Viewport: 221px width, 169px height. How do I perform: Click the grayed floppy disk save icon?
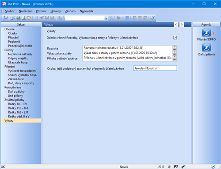tap(47, 18)
